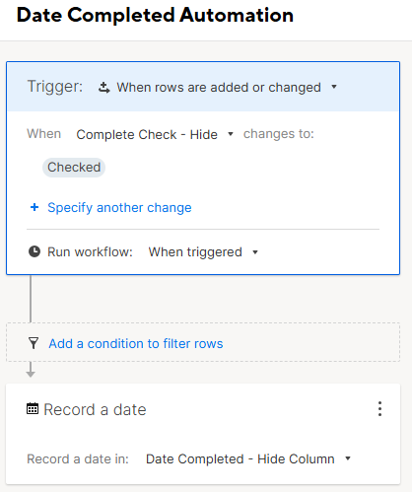Click the When rows are added or changed text
Viewport: 412px width, 492px height.
click(x=219, y=88)
